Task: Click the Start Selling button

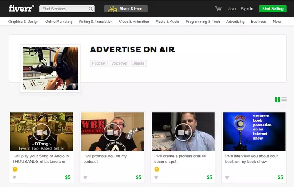Action: (272, 9)
